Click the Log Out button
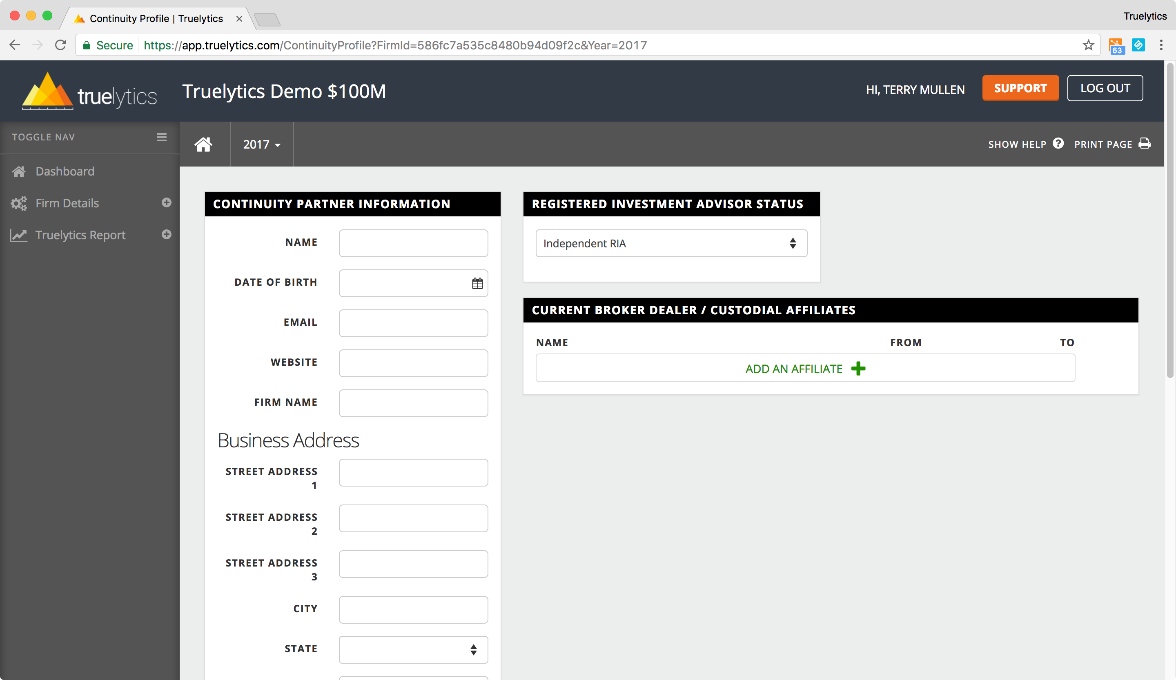The width and height of the screenshot is (1176, 680). point(1105,88)
